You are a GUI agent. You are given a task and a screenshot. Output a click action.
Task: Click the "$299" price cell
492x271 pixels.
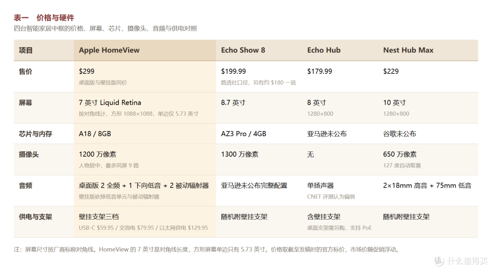(x=87, y=71)
